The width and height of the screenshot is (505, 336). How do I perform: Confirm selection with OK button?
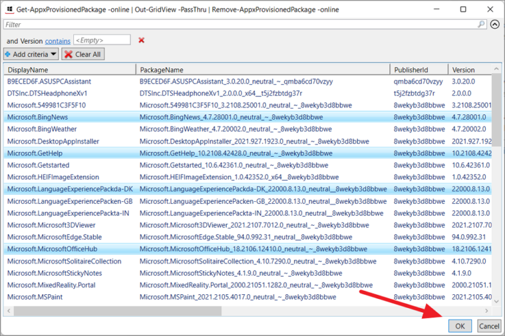pyautogui.click(x=460, y=326)
